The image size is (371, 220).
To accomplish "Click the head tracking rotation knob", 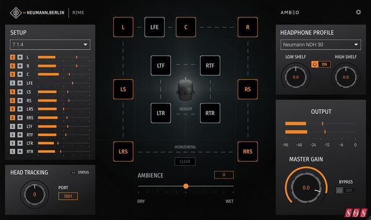I will (35, 195).
